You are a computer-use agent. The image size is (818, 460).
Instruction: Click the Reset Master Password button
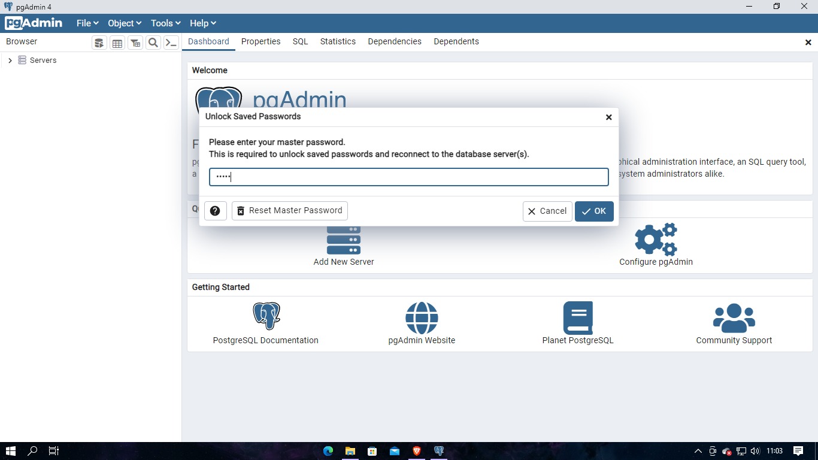(290, 211)
